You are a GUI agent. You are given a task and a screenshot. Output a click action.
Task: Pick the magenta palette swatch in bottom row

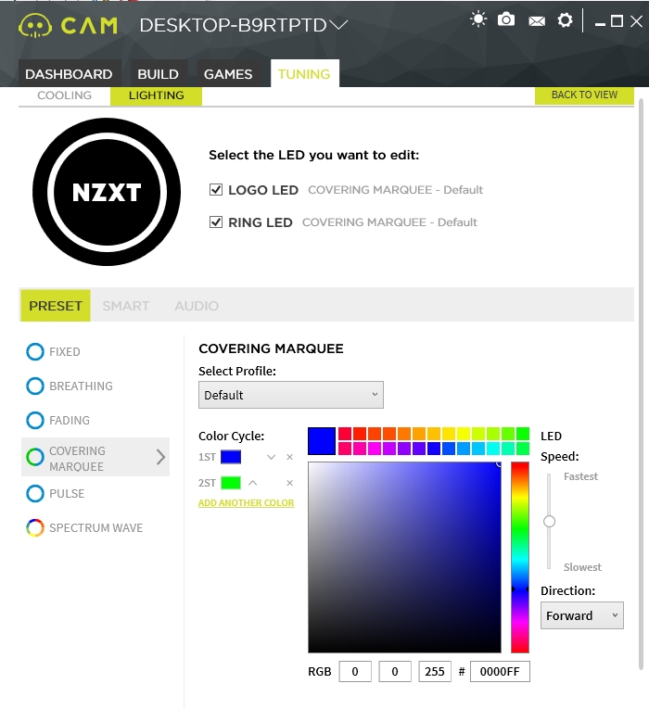tap(375, 448)
